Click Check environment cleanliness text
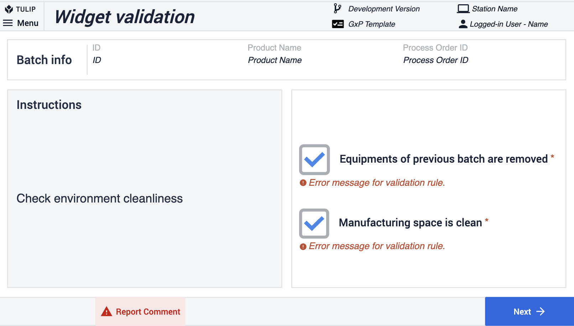The image size is (574, 326). (100, 199)
